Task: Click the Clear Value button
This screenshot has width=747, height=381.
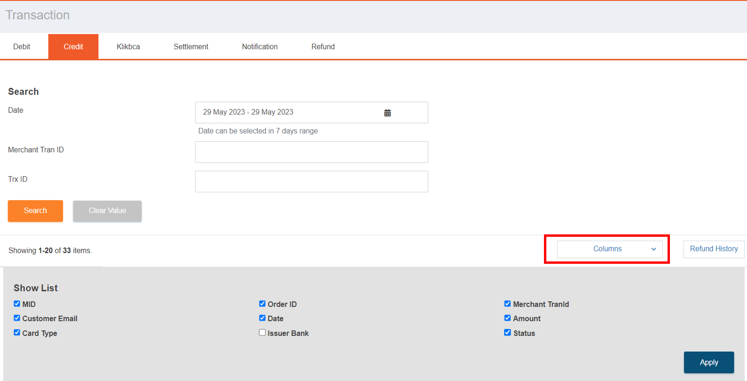Action: [107, 211]
